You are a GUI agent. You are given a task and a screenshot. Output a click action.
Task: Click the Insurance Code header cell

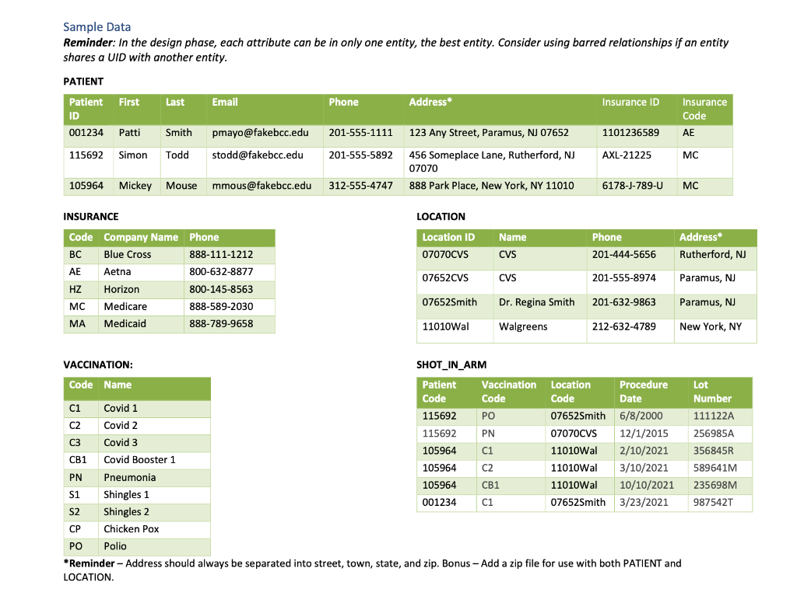click(703, 109)
